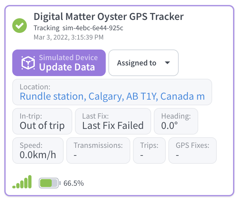Click the Digital Matter Oyster GPS Tracker title
240x200 pixels.
coord(109,17)
